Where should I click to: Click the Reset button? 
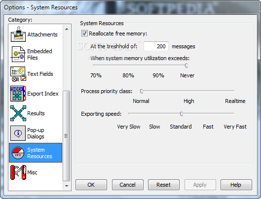[x=164, y=185]
